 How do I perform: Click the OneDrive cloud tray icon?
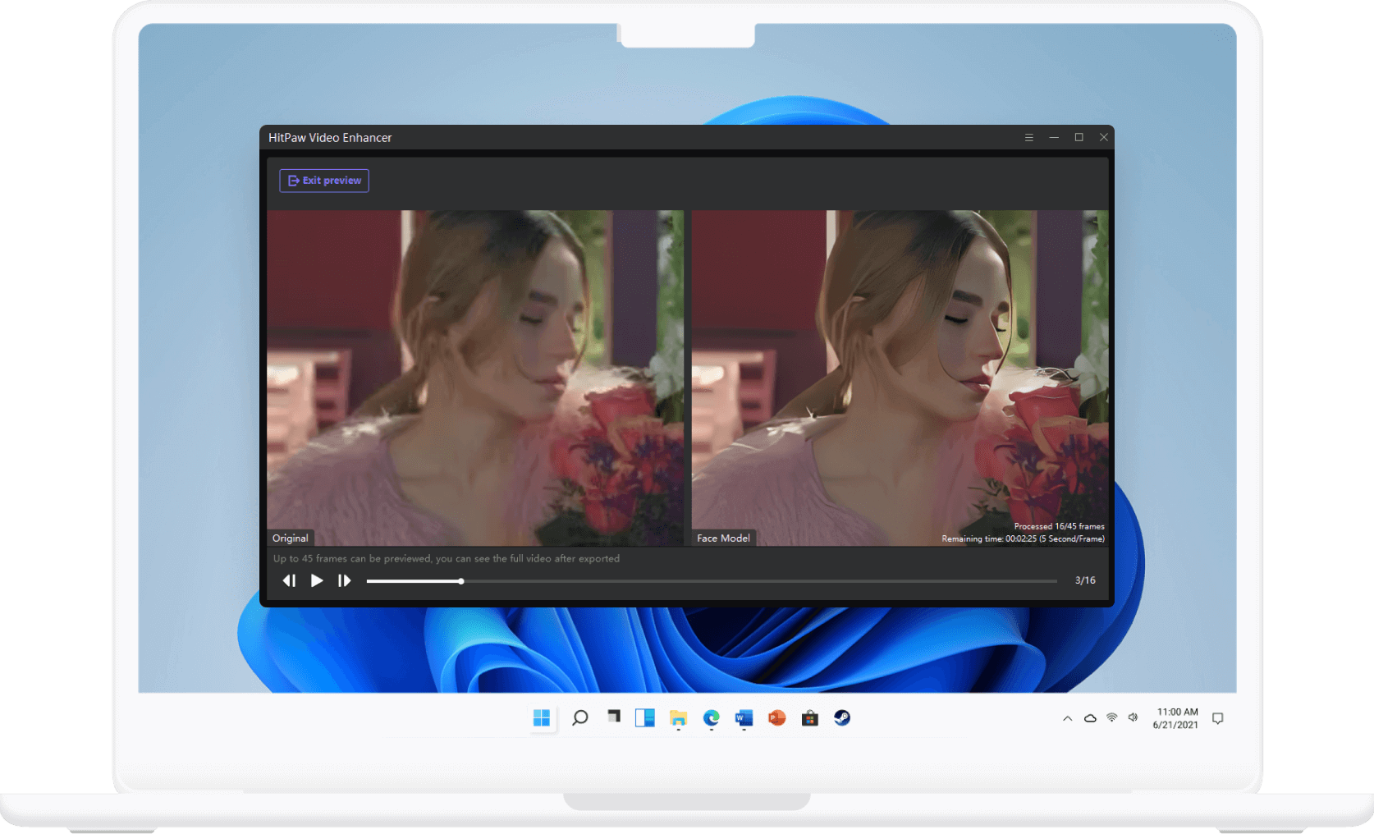tap(1090, 718)
